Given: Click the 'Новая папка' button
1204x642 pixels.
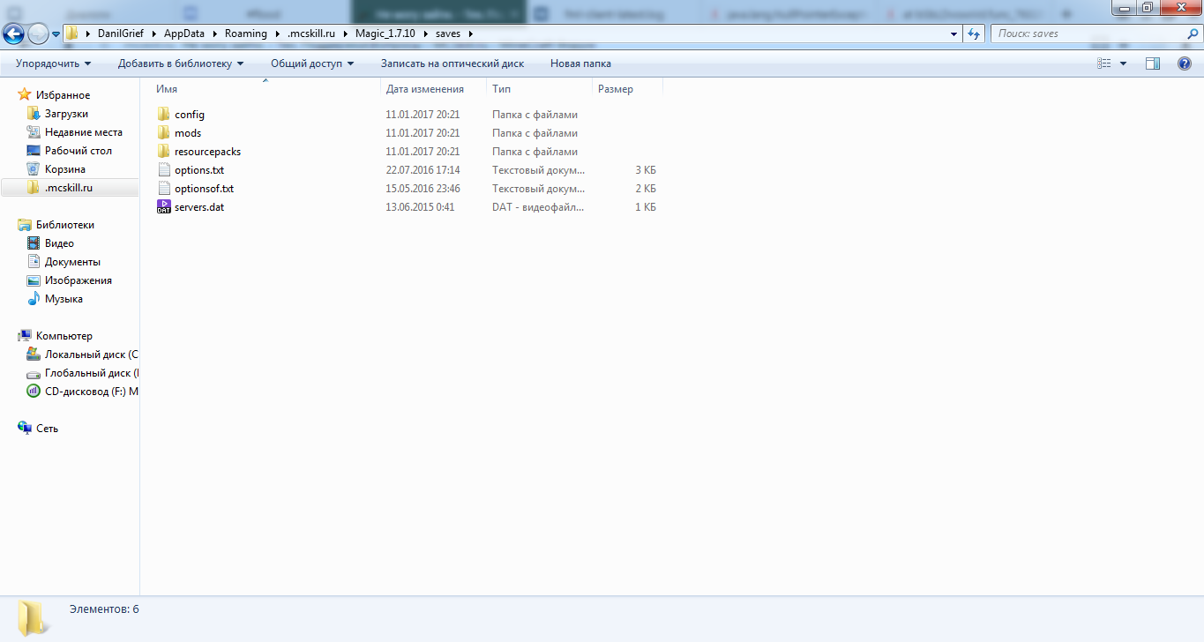Looking at the screenshot, I should [580, 63].
